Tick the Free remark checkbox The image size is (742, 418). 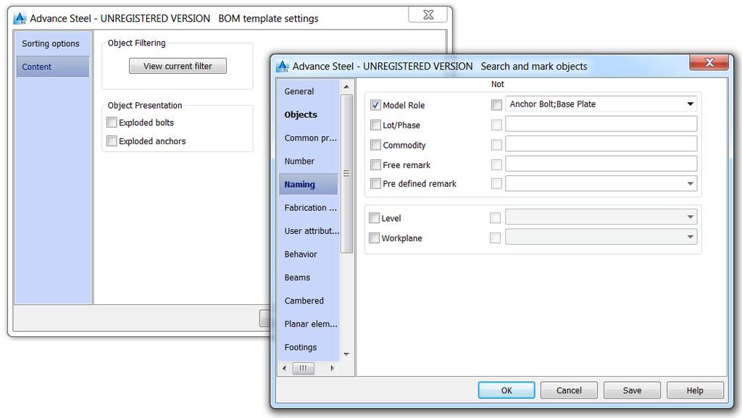click(x=375, y=164)
